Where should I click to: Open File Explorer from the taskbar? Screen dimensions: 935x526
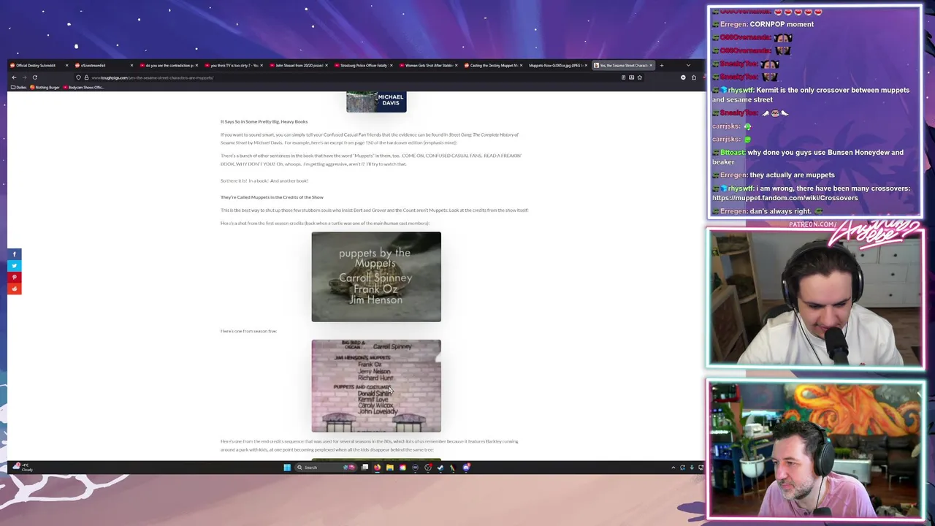click(x=390, y=468)
